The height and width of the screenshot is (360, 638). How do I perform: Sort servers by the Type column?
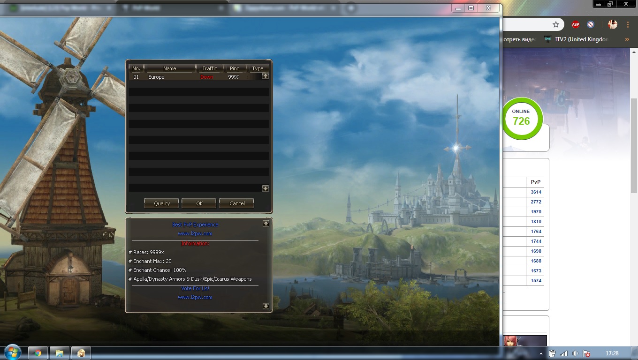[x=258, y=68]
